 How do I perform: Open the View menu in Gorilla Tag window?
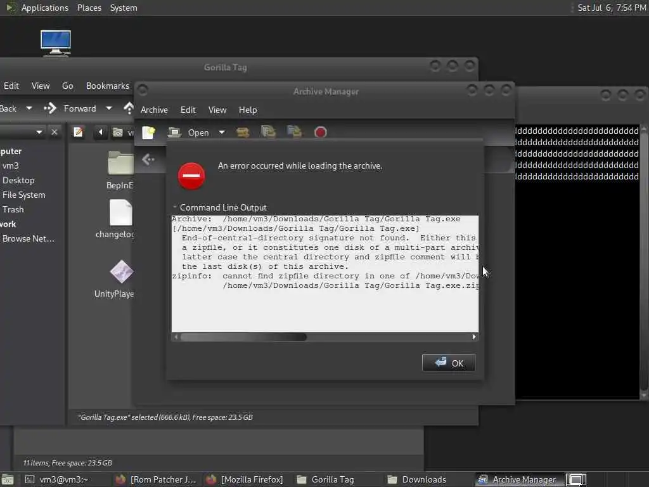tap(41, 86)
